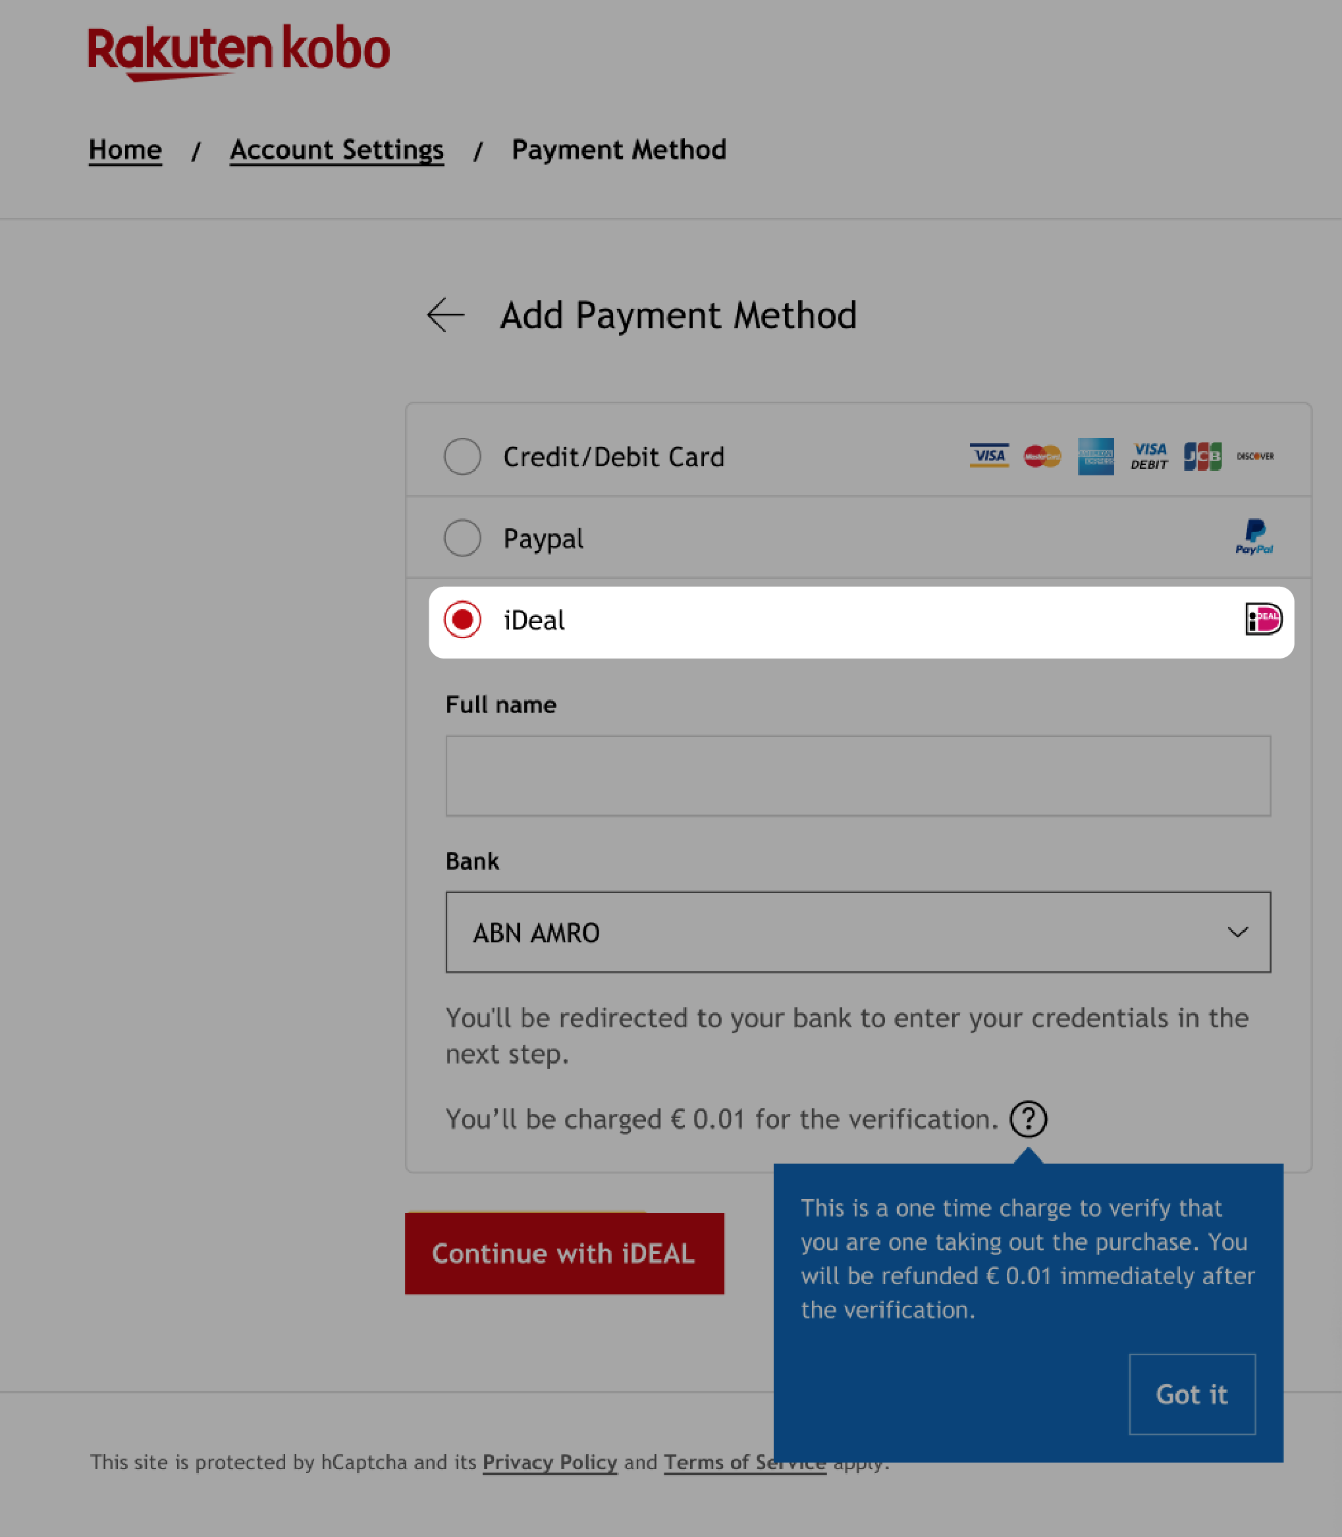Select the iDeal radio button

pos(464,620)
